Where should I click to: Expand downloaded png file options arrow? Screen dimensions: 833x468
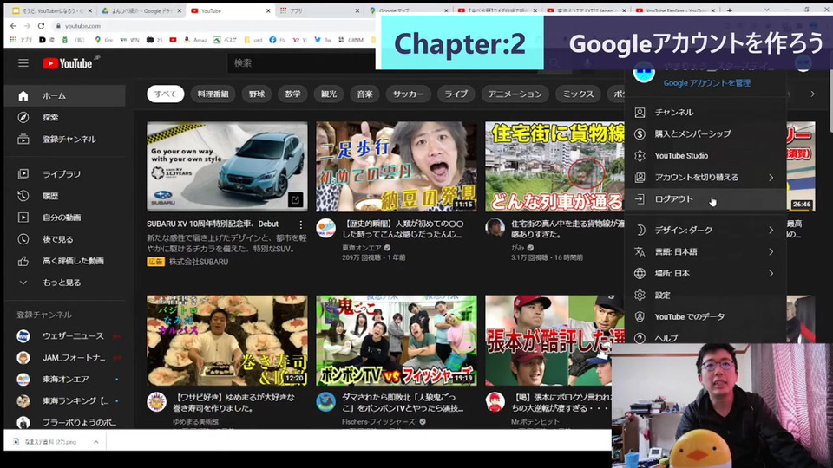click(95, 441)
